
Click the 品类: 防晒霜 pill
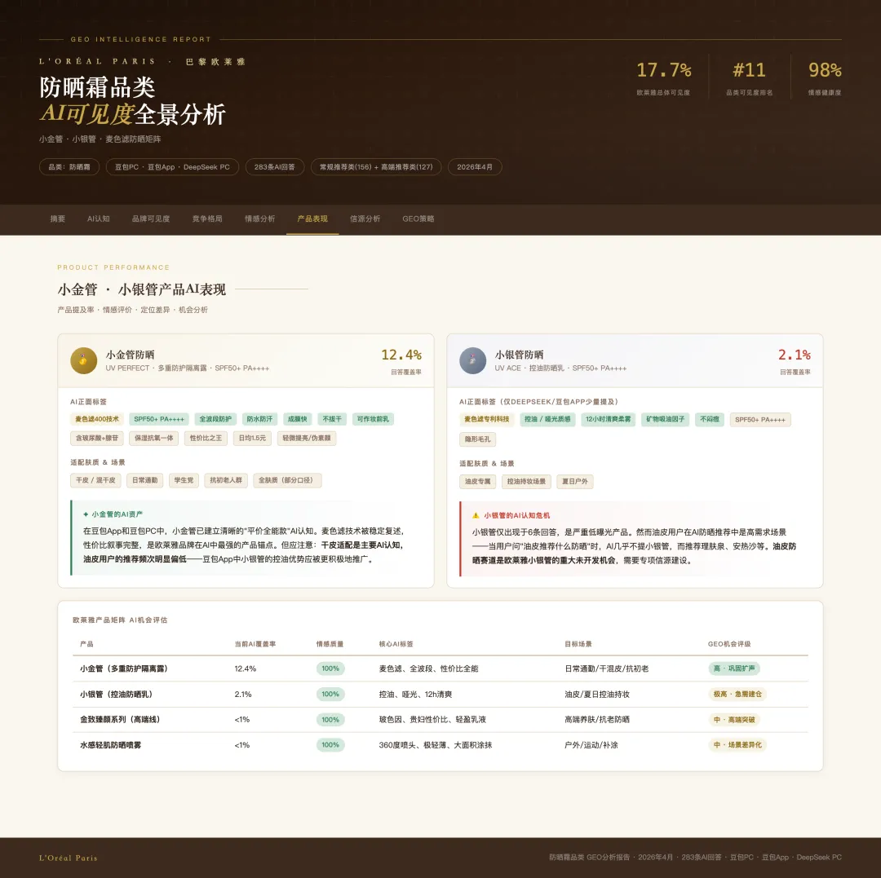click(x=69, y=167)
